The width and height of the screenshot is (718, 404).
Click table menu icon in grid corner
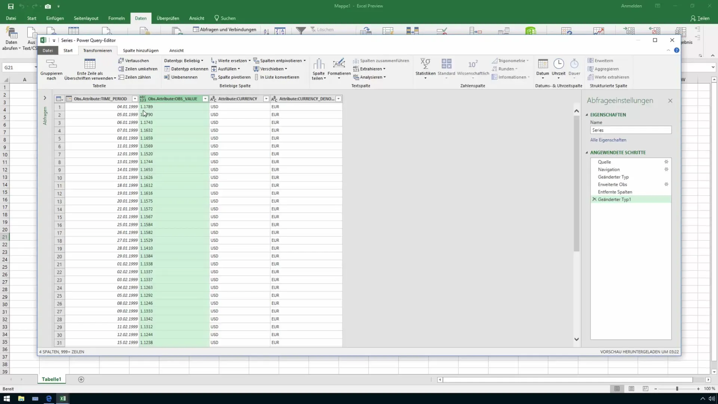[59, 99]
